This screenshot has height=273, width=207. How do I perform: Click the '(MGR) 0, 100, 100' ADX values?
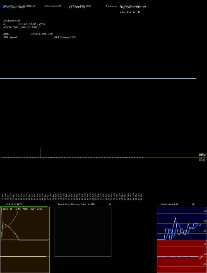[42, 34]
